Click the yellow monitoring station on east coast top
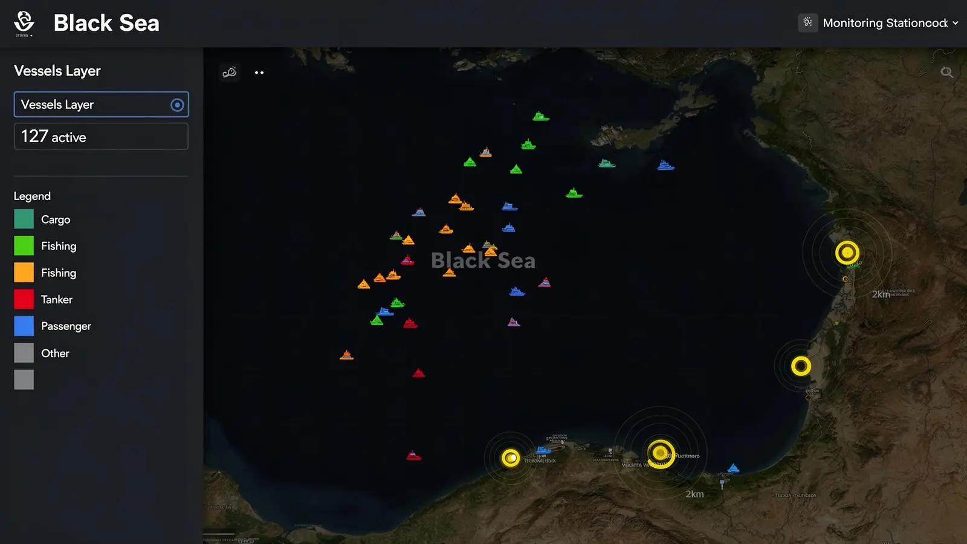 click(847, 252)
